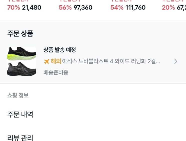Open order item via right chevron arrow
Image resolution: width=186 pixels, height=141 pixels.
pos(176,61)
